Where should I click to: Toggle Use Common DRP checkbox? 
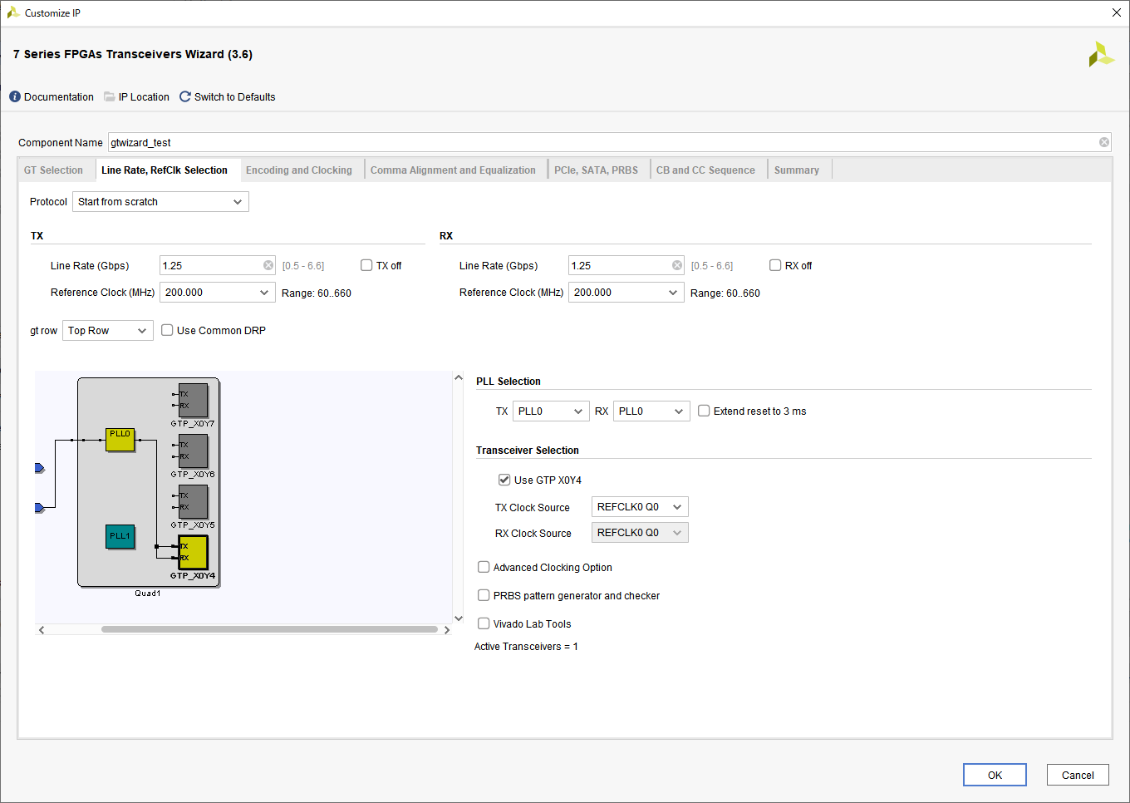pos(167,330)
